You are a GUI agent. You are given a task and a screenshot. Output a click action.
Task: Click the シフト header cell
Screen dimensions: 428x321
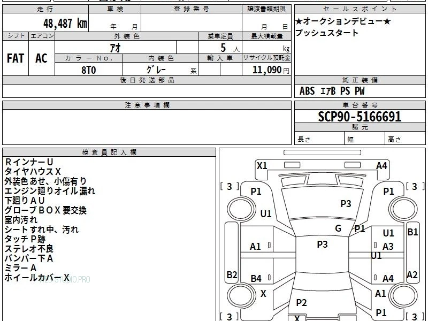[x=16, y=36]
